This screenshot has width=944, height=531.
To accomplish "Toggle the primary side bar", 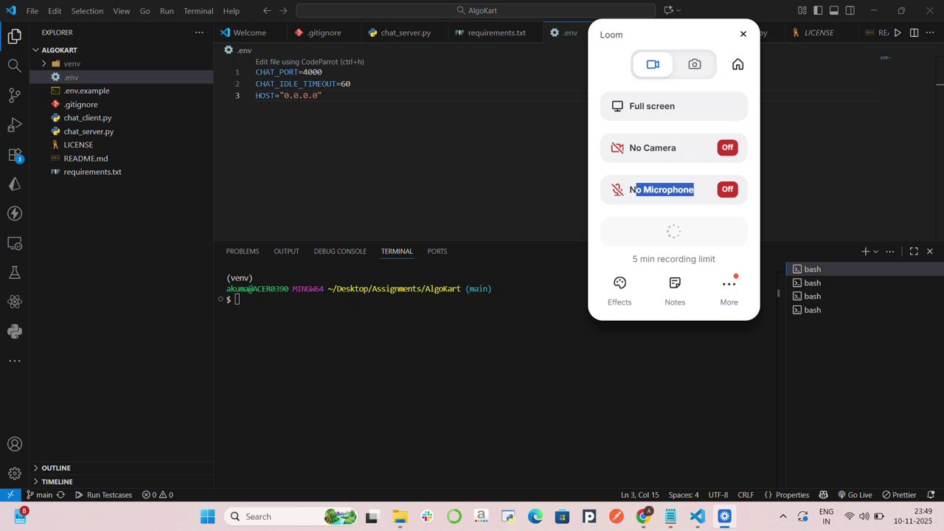I will coord(818,10).
